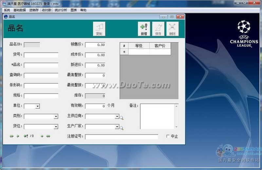Click the 销售价 input field
262x170 pixels.
click(x=95, y=45)
